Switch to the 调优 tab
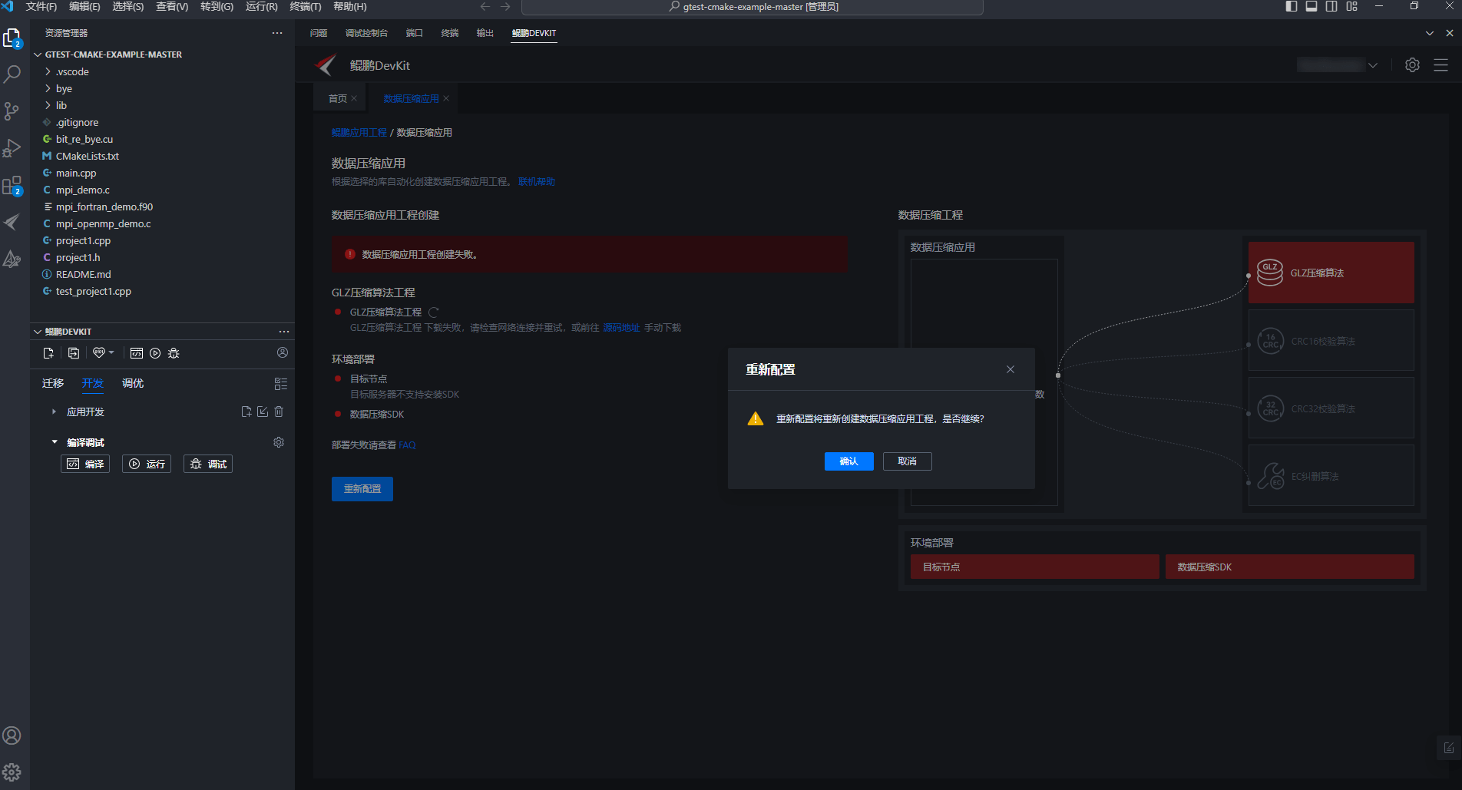 [x=133, y=383]
